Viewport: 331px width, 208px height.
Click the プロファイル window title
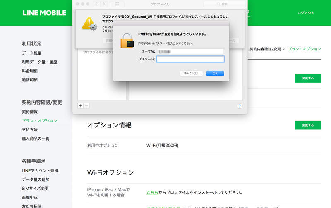tap(160, 4)
